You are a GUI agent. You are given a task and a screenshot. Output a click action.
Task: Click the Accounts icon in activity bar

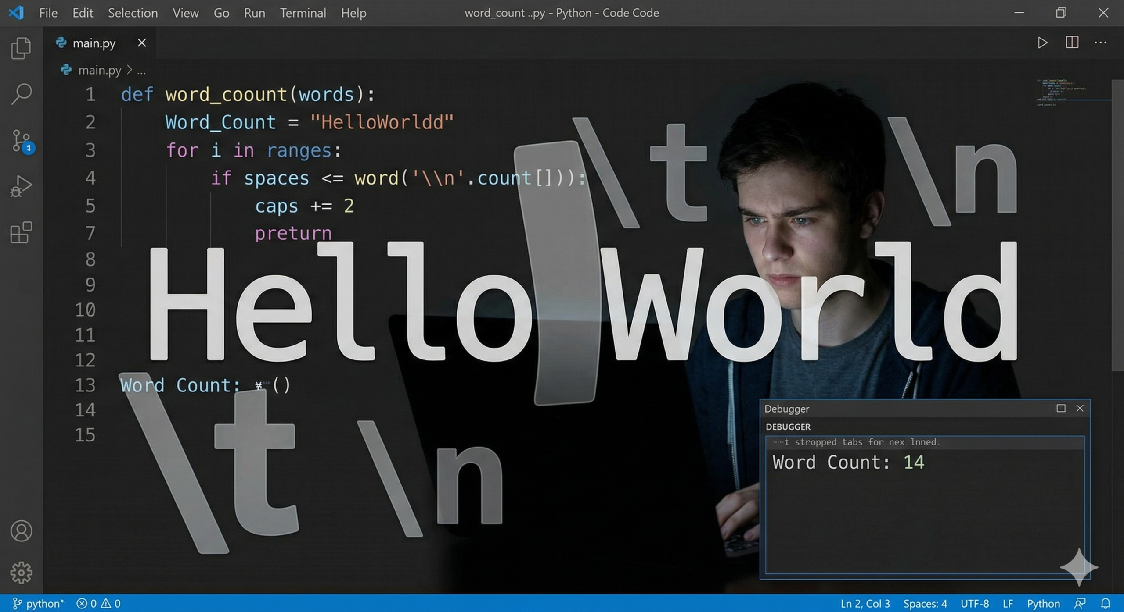[x=21, y=530]
